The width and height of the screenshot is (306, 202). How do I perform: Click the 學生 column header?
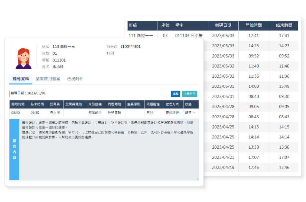(190, 25)
